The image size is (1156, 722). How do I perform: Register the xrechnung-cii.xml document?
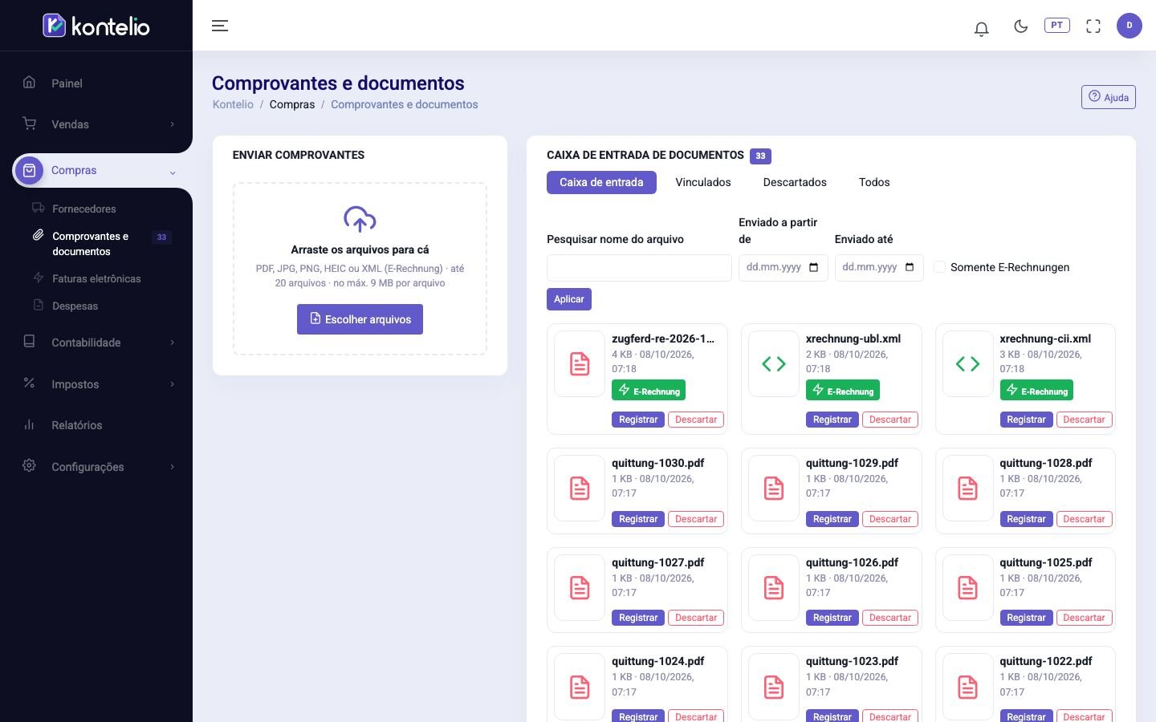coord(1026,420)
